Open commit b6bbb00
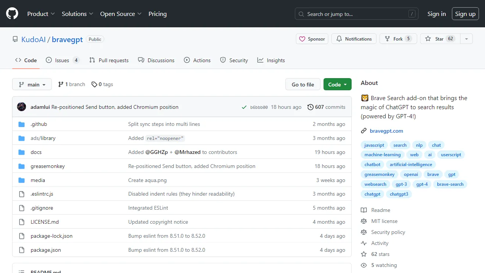Screen dimensions: 485x273 pyautogui.click(x=259, y=107)
